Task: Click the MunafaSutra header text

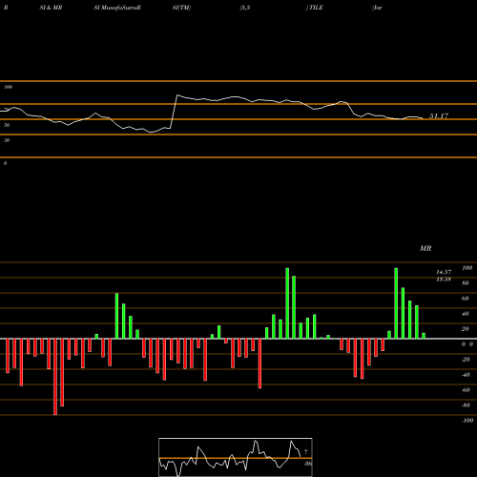Action: coord(120,8)
